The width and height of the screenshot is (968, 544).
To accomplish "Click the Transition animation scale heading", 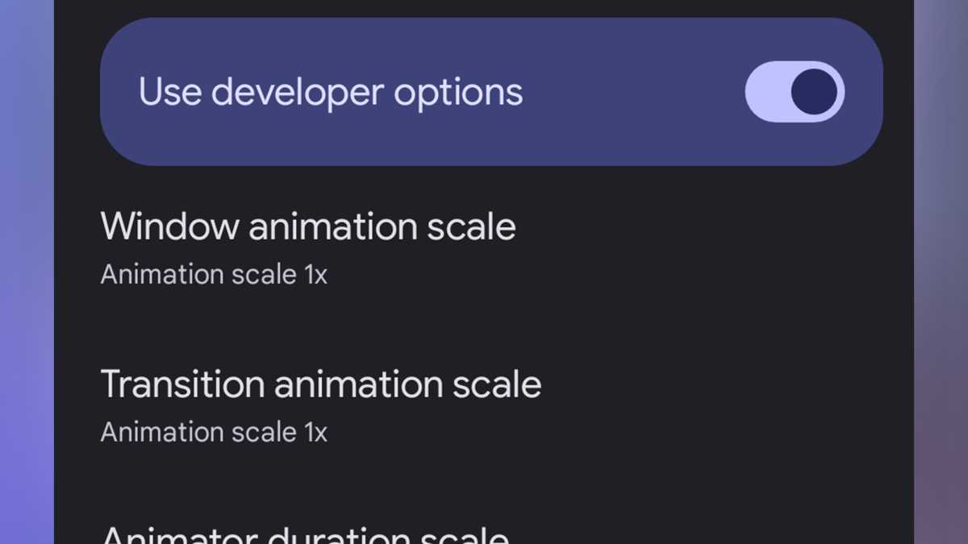I will point(321,385).
